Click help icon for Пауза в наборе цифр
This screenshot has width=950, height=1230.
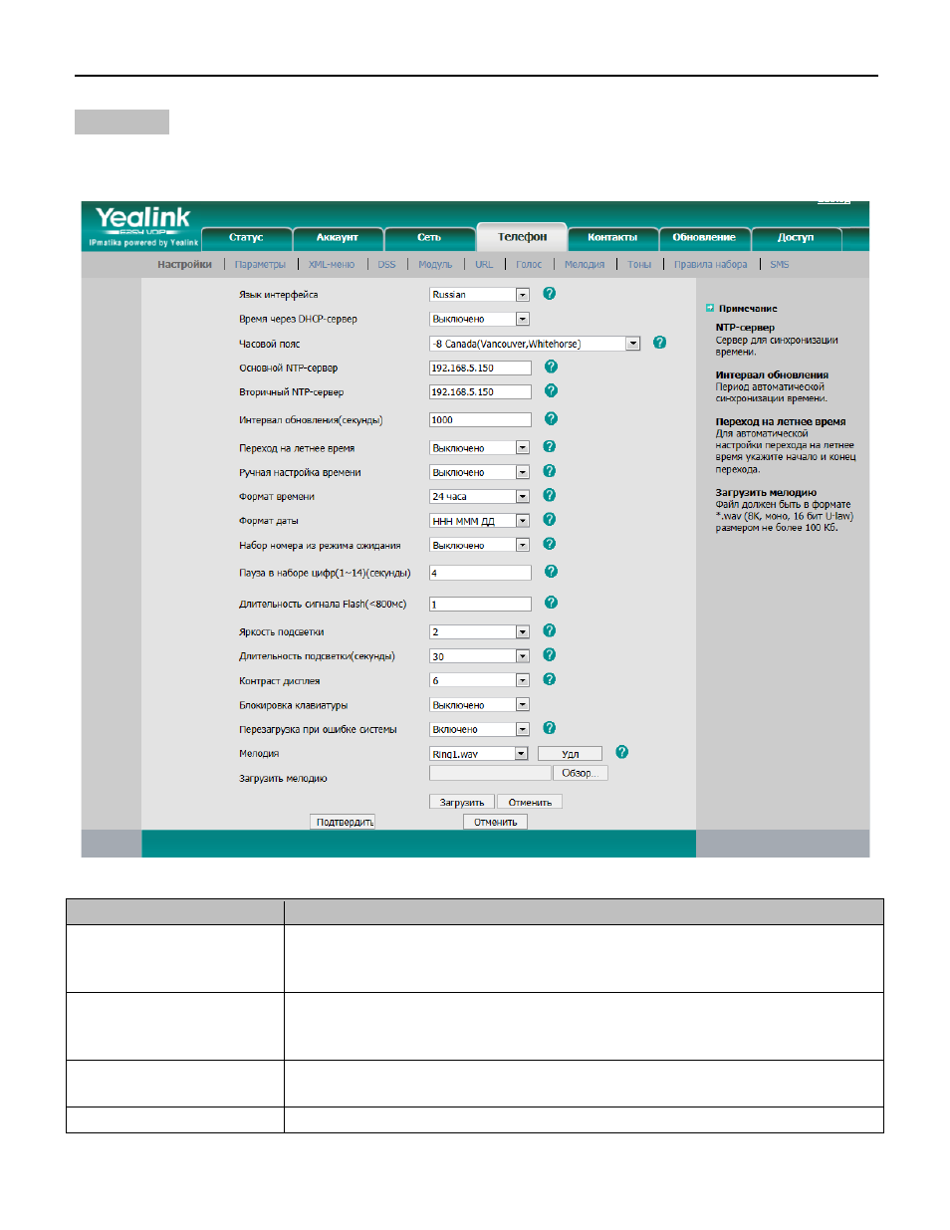551,572
